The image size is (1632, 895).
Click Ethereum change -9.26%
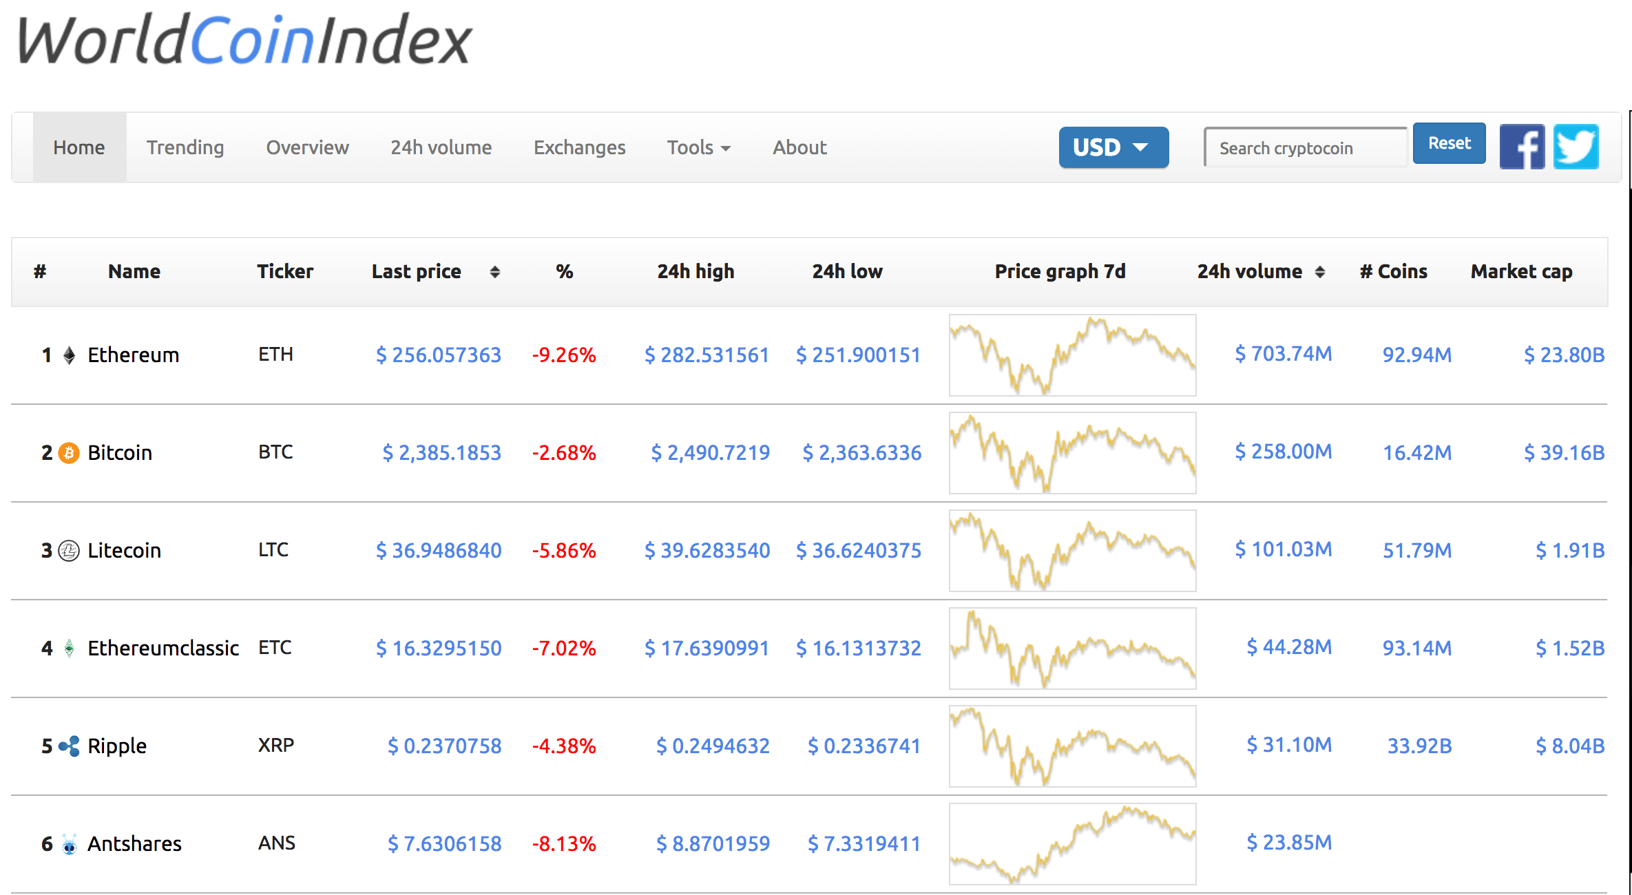tap(564, 355)
